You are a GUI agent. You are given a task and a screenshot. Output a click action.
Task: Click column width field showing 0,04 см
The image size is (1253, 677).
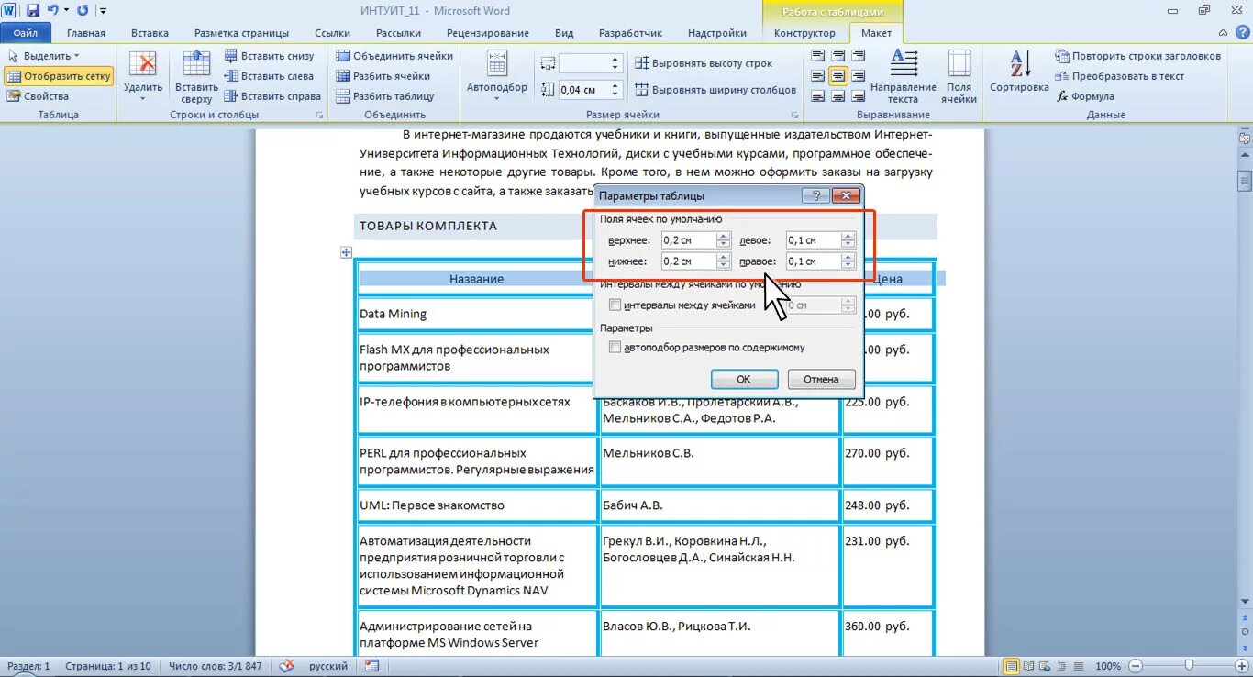pos(583,90)
